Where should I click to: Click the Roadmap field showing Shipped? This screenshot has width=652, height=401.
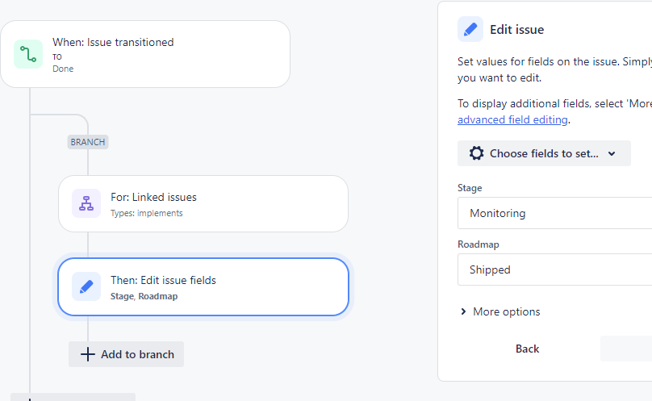click(x=557, y=269)
